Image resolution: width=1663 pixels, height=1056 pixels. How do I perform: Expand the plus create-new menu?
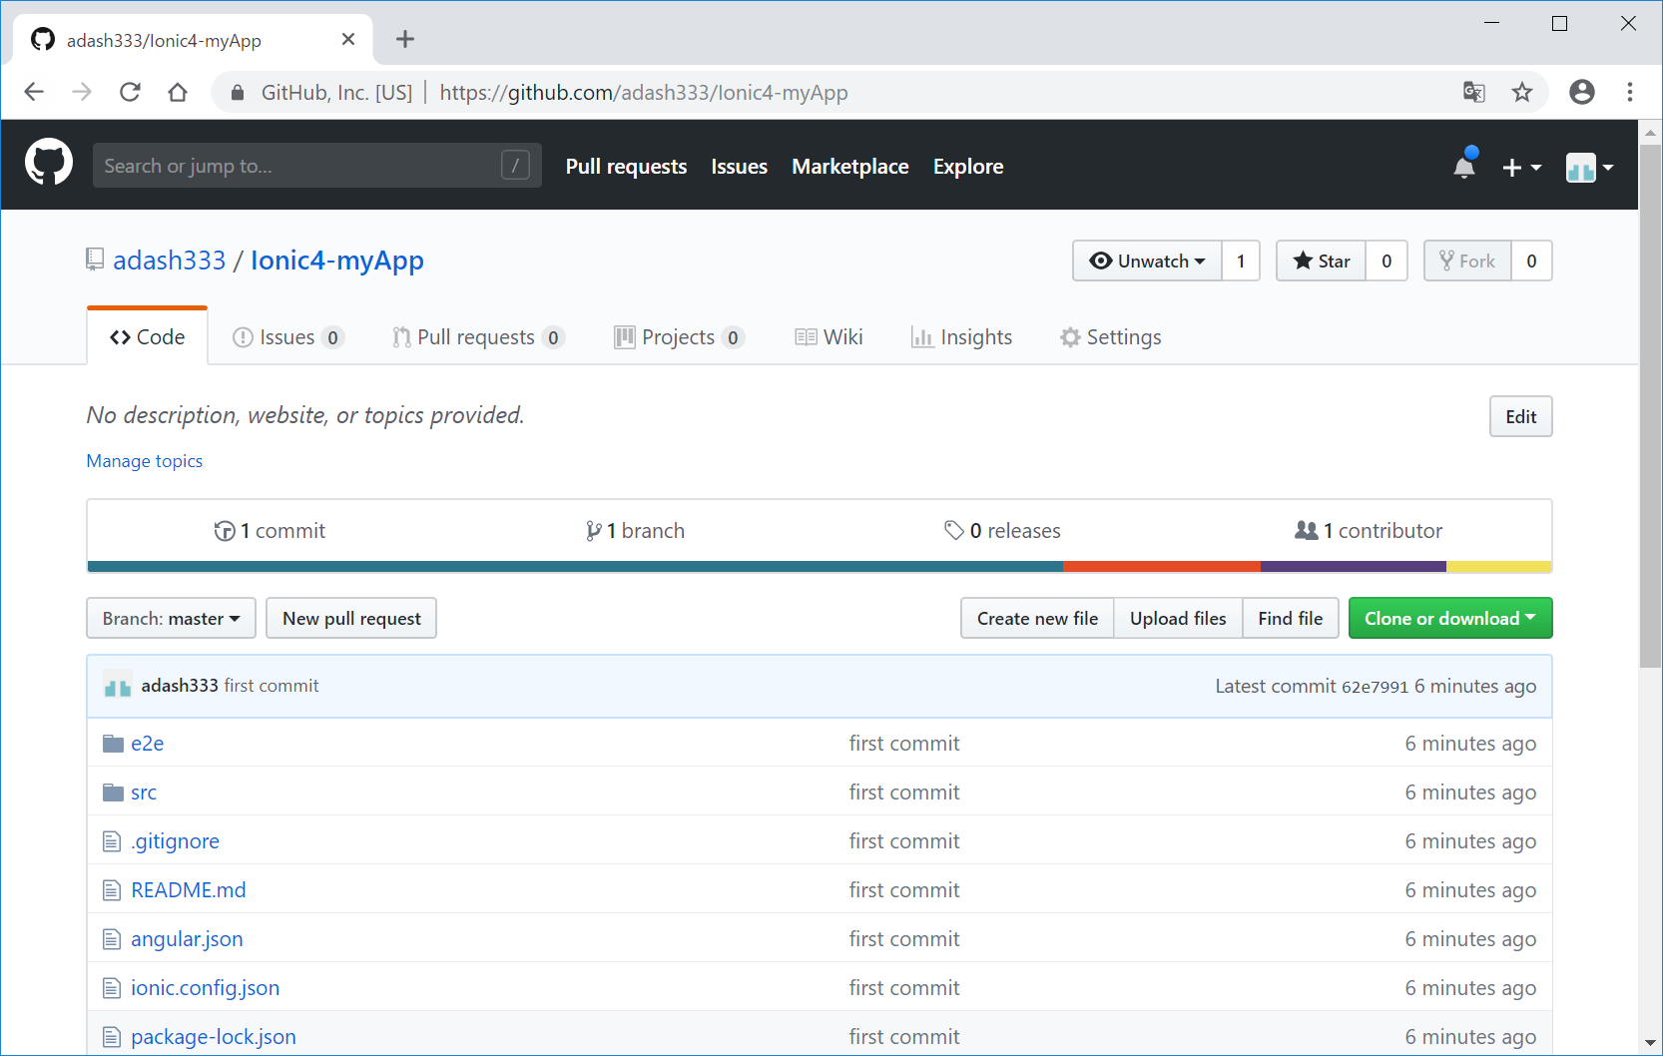1520,168
